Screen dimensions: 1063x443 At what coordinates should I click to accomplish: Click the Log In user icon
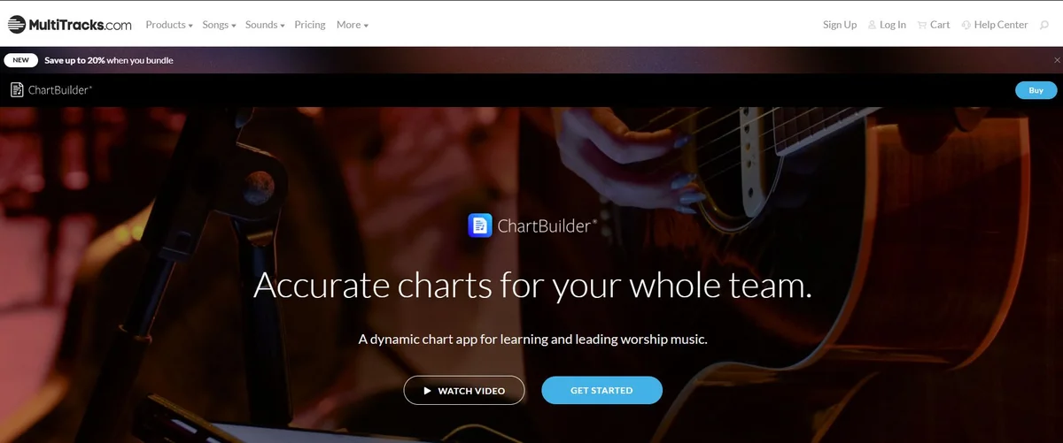pos(873,25)
